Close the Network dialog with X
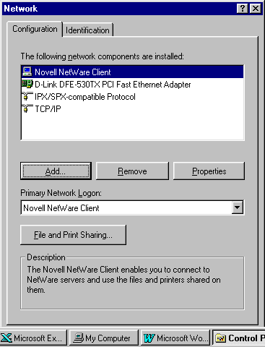Viewport: 265px width, 347px height. coord(256,9)
